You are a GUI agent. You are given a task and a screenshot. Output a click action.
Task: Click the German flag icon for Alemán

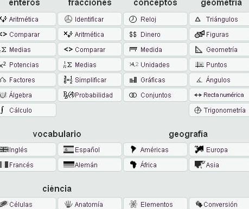coord(69,165)
